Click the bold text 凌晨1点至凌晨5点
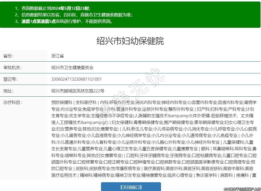261x191 pixels. click(38, 21)
